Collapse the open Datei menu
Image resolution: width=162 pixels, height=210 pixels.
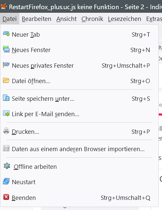[x=9, y=19]
